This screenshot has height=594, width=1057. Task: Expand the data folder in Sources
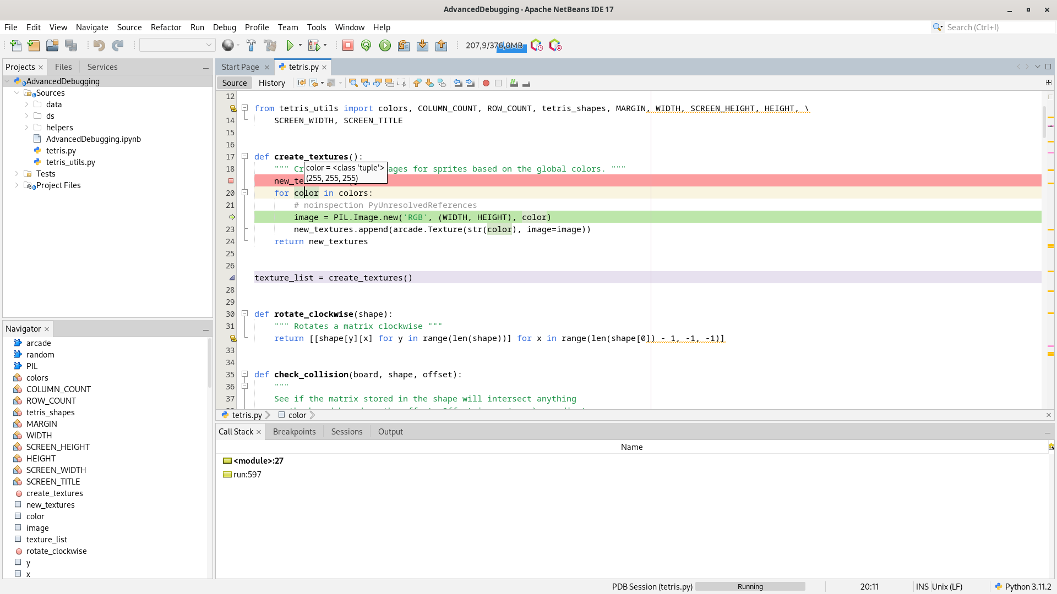[27, 105]
